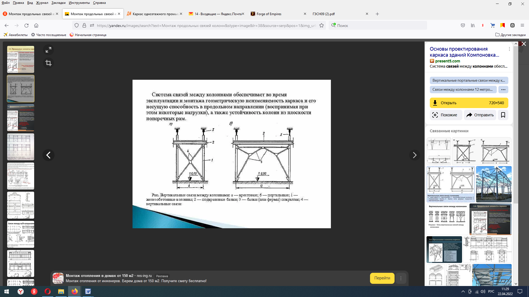Open Opera from the taskbar
The image size is (529, 297).
(x=48, y=291)
